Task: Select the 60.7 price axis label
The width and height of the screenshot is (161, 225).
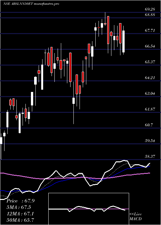Action: click(149, 125)
